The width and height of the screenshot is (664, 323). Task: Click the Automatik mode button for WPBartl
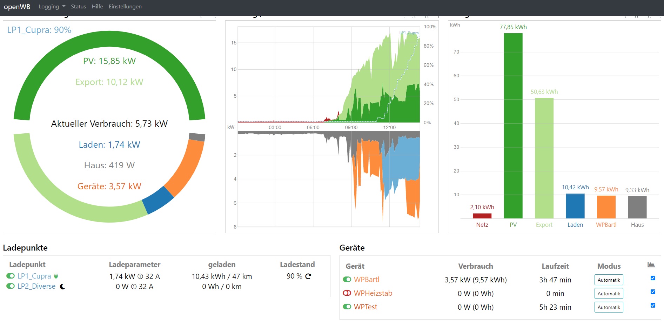click(x=609, y=280)
